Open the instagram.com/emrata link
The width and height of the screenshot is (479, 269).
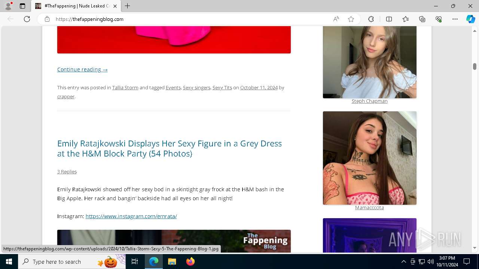coord(131,216)
